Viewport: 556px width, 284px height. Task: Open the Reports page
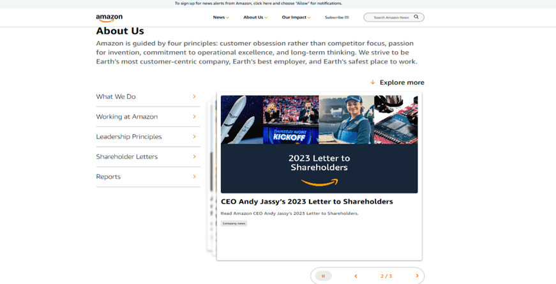point(148,177)
